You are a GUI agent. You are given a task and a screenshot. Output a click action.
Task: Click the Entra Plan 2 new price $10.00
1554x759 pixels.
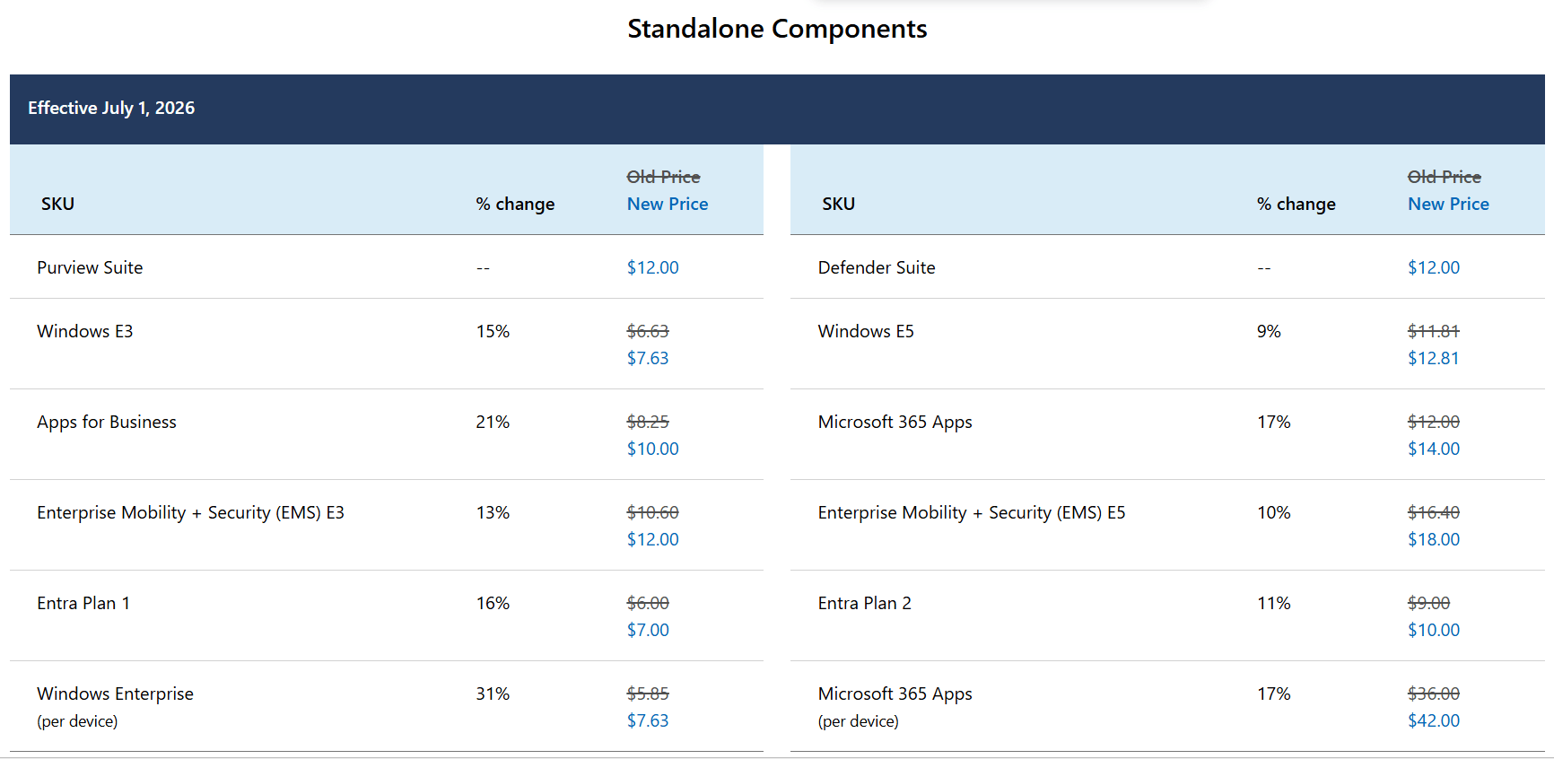tap(1434, 630)
